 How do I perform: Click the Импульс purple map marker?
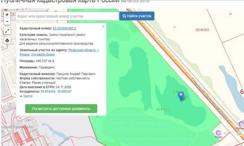(x=241, y=124)
